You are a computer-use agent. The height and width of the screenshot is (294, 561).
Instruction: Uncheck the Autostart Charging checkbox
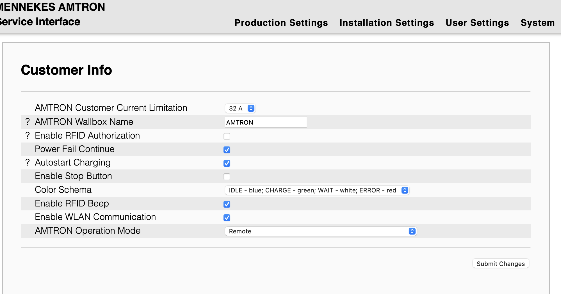point(227,163)
